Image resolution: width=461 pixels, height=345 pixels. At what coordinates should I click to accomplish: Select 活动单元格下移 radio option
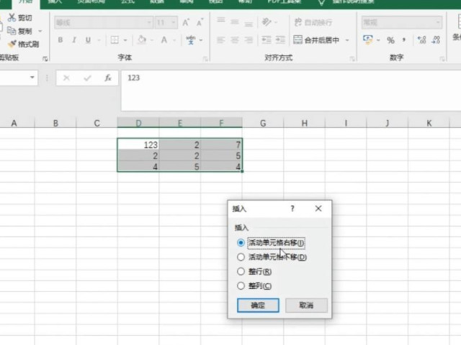click(241, 257)
